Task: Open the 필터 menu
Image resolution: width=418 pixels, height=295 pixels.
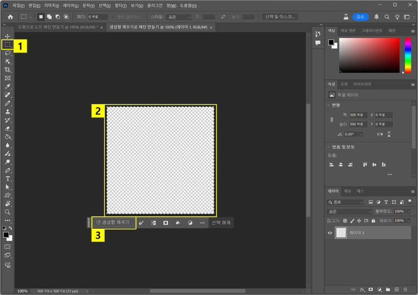Action: click(120, 5)
